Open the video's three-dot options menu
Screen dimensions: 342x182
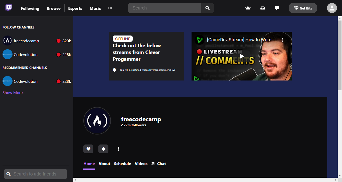[282, 39]
